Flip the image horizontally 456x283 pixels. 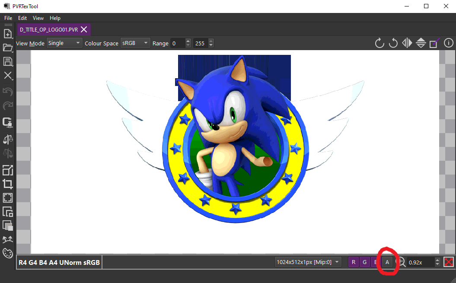tap(407, 43)
